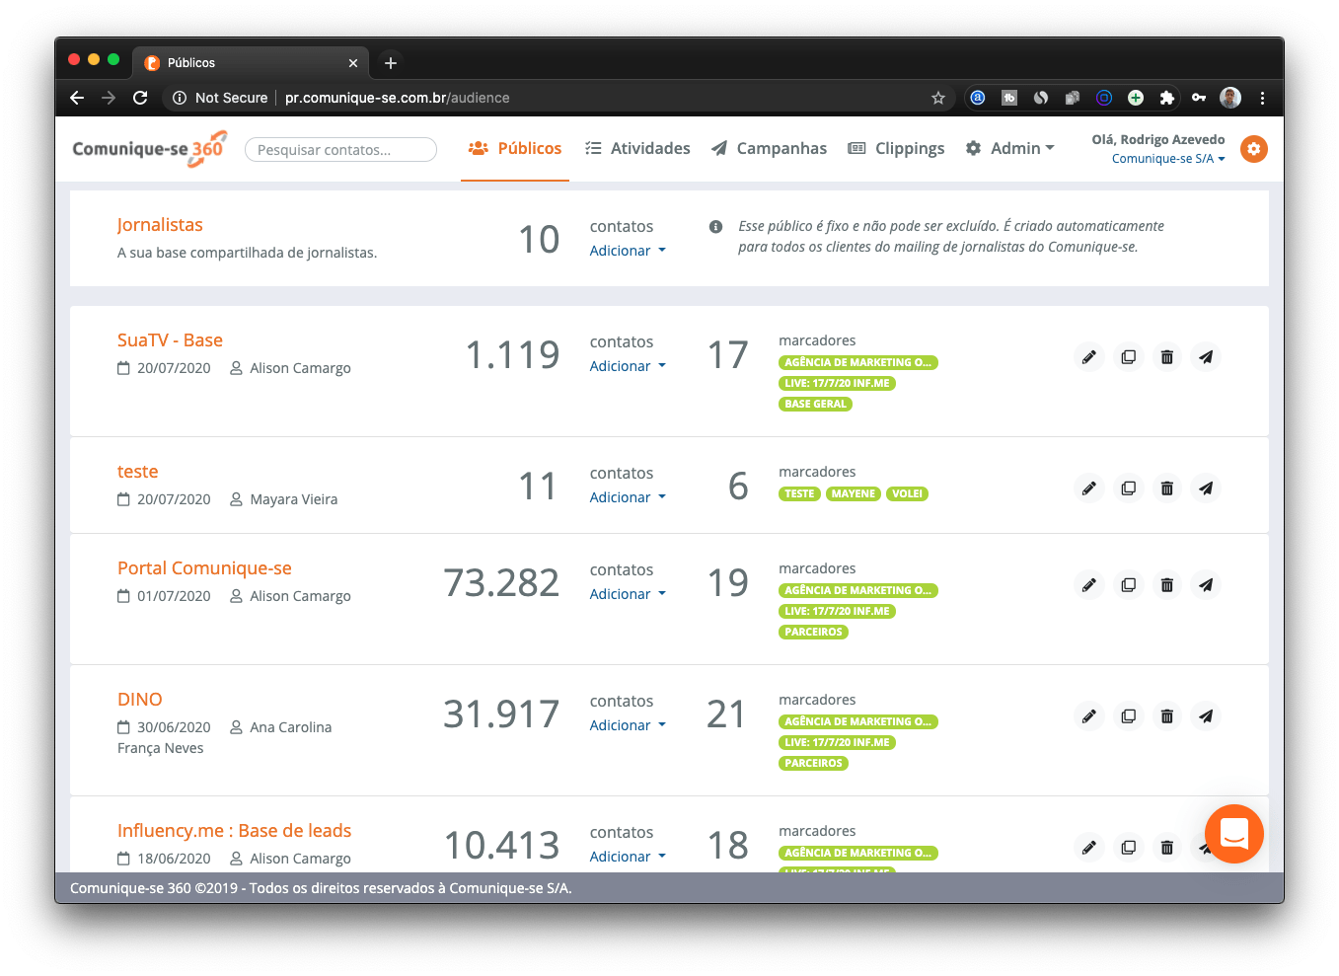Focus the Pesquisar contatos search field
1339x976 pixels.
point(340,150)
